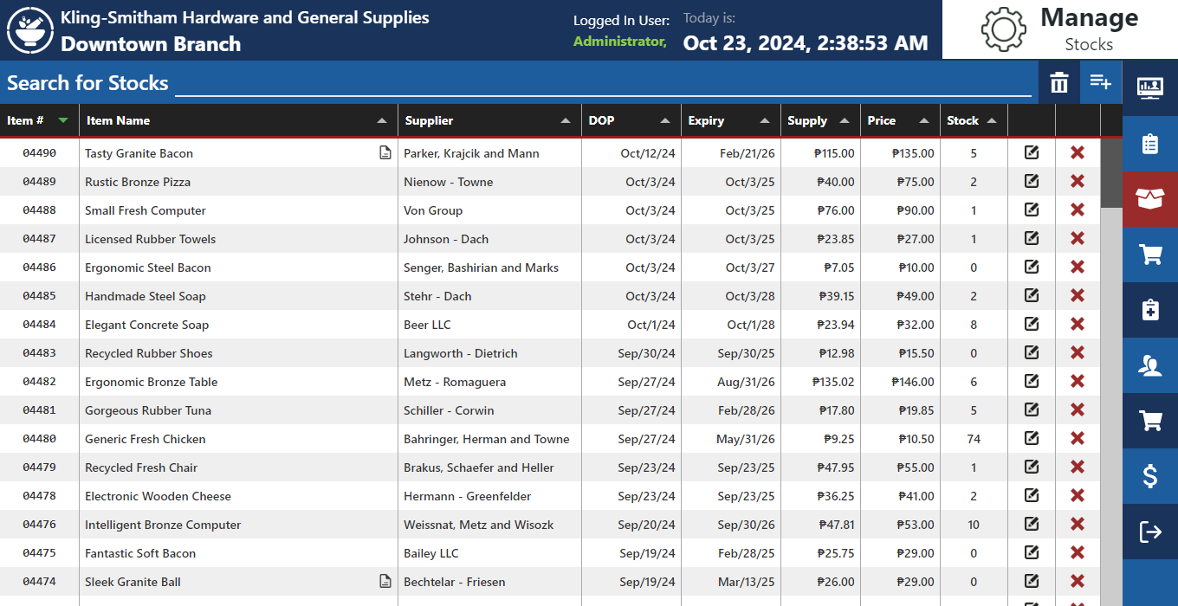Click the logout icon in sidebar

(1149, 532)
